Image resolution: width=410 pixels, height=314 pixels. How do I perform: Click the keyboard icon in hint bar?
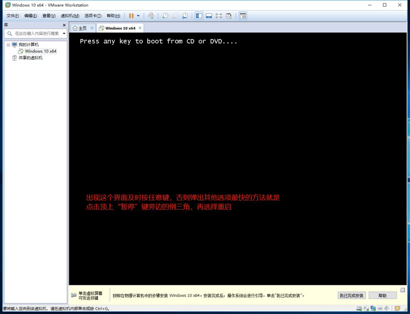(74, 295)
